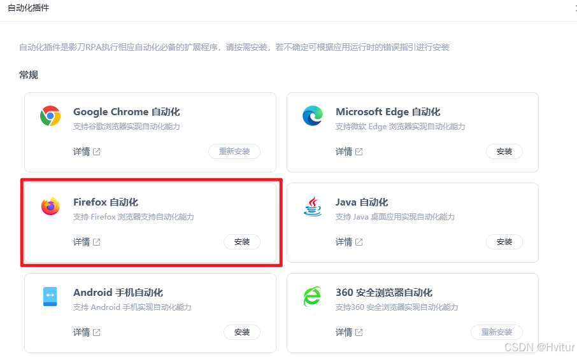577x357 pixels.
Task: Install the Android phone automation plugin
Action: click(x=242, y=332)
